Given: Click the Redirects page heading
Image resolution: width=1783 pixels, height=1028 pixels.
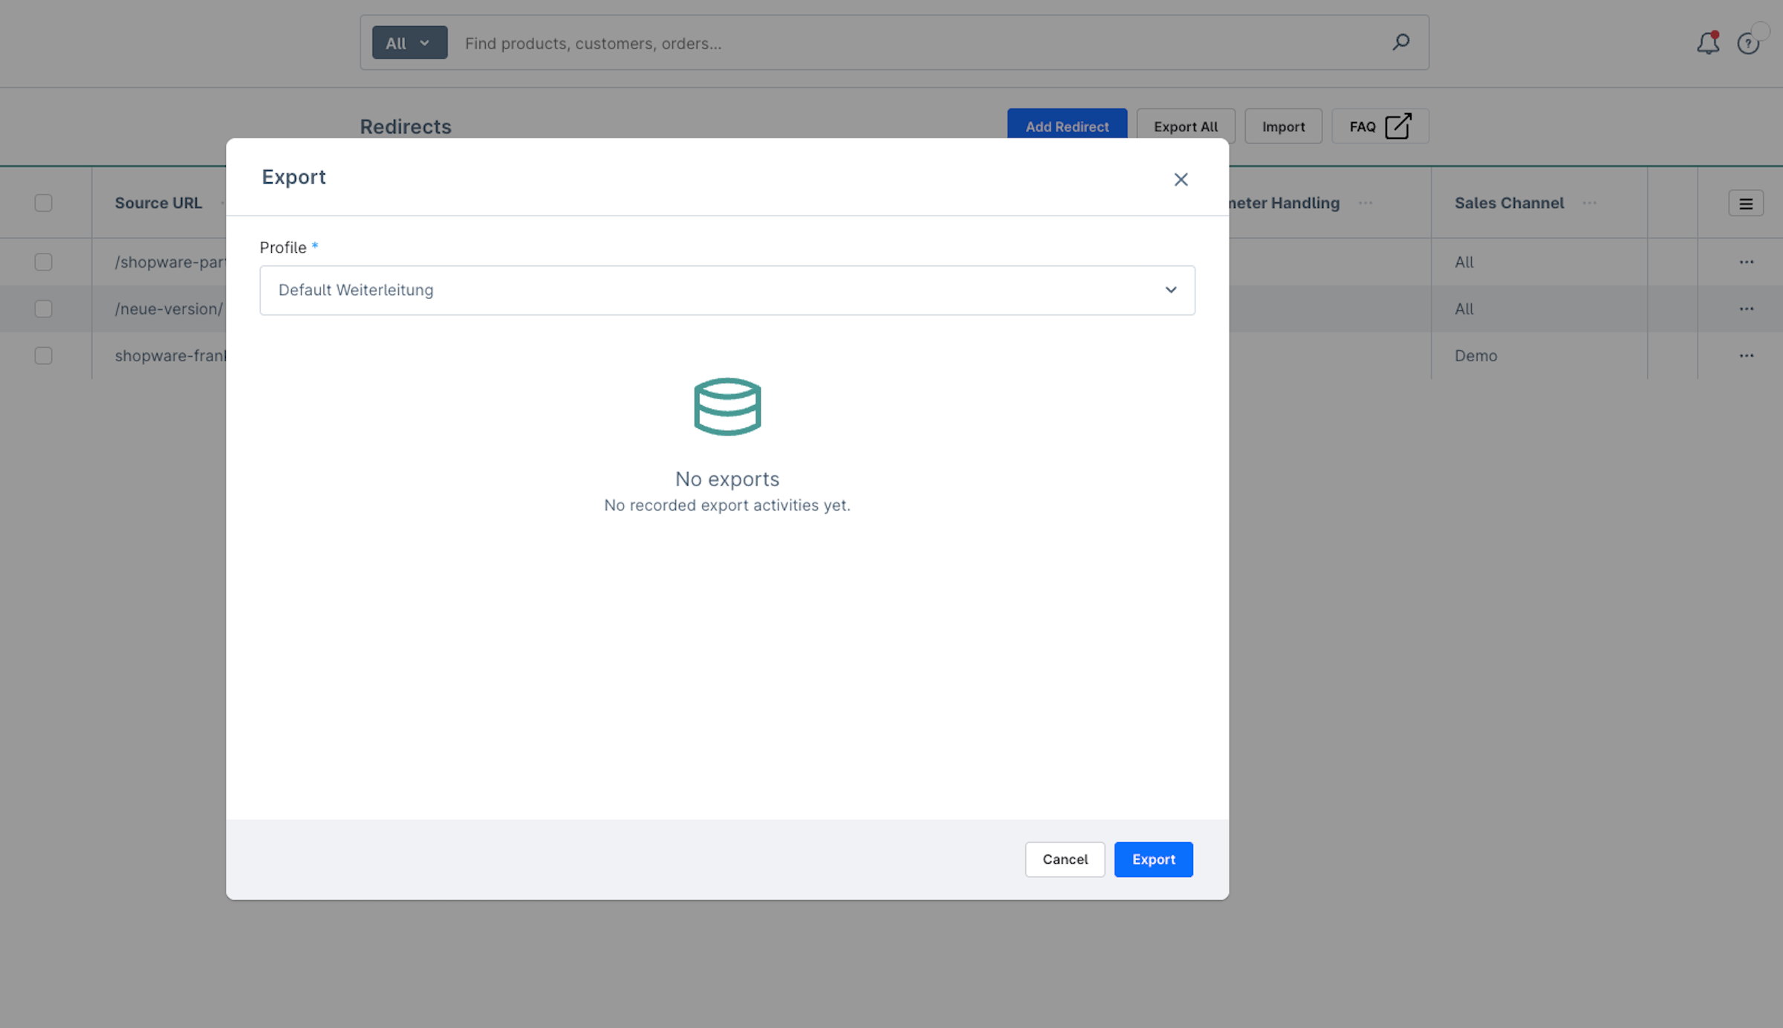Looking at the screenshot, I should (x=406, y=126).
